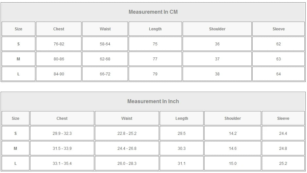
Task: Click the Length header in the Inch table
Action: tap(182, 118)
